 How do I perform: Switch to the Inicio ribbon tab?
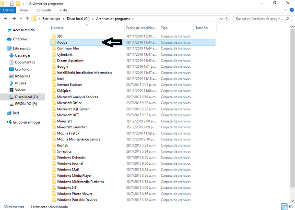[24, 10]
